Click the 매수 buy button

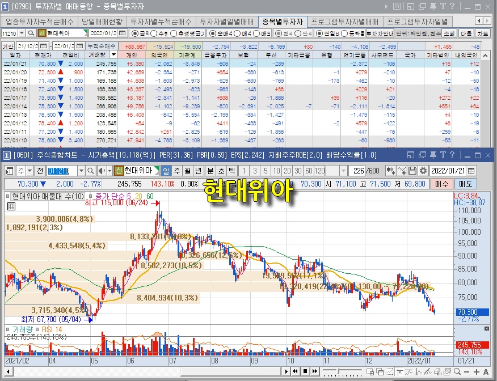(x=442, y=184)
